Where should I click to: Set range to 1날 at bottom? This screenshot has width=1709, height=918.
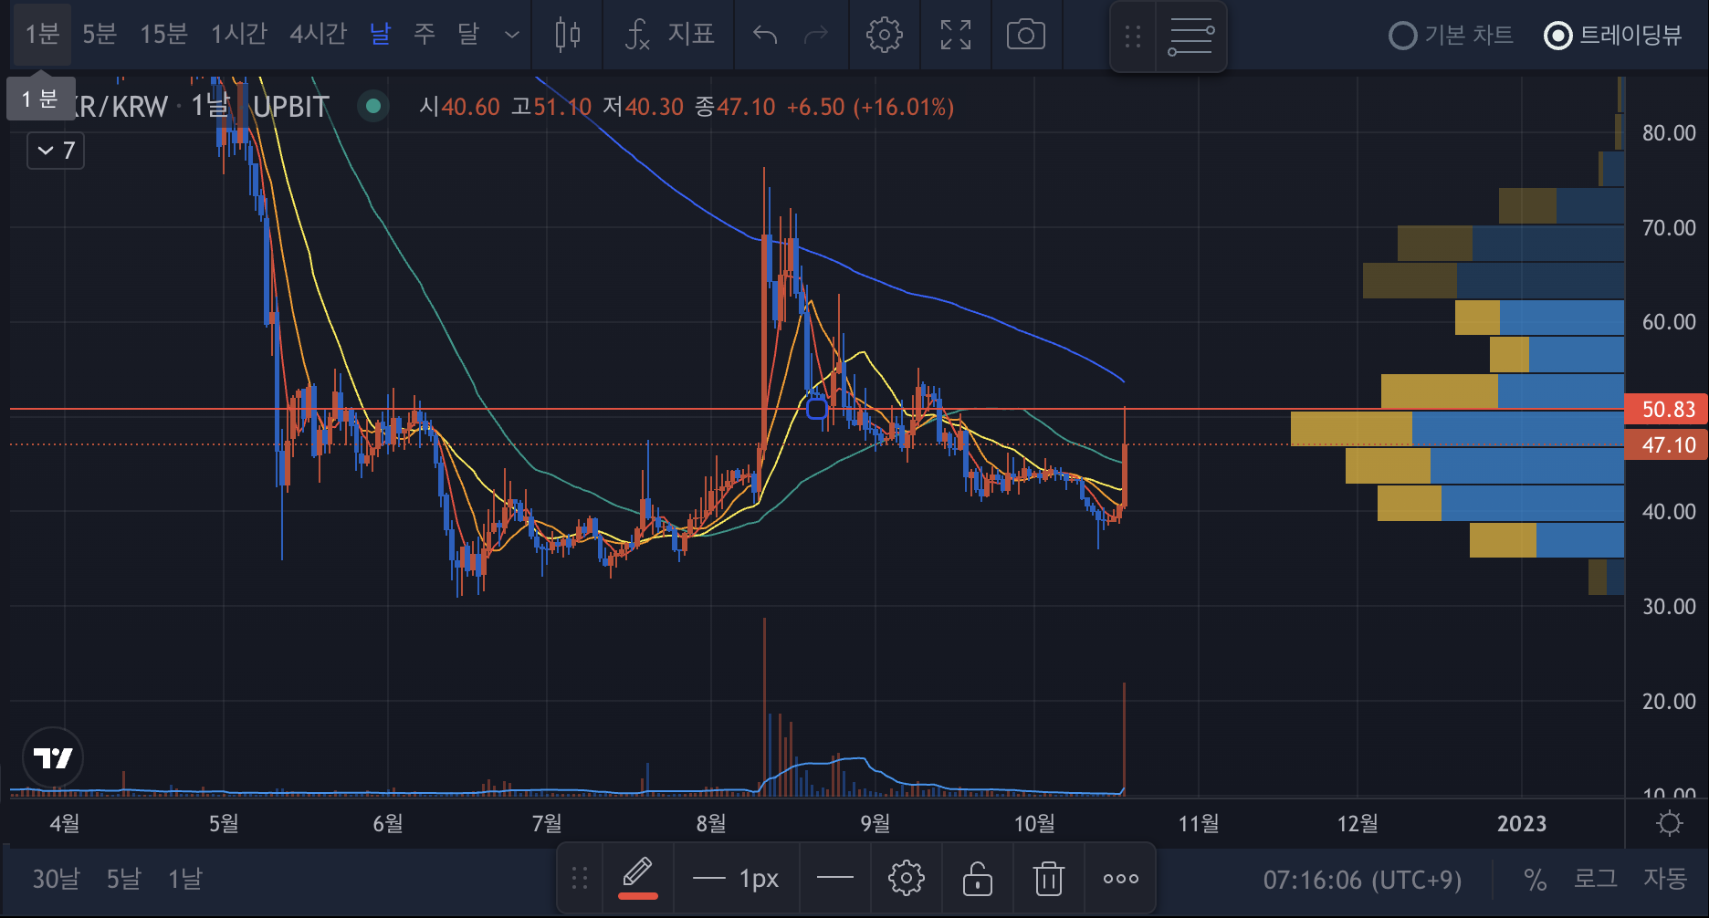pyautogui.click(x=184, y=879)
